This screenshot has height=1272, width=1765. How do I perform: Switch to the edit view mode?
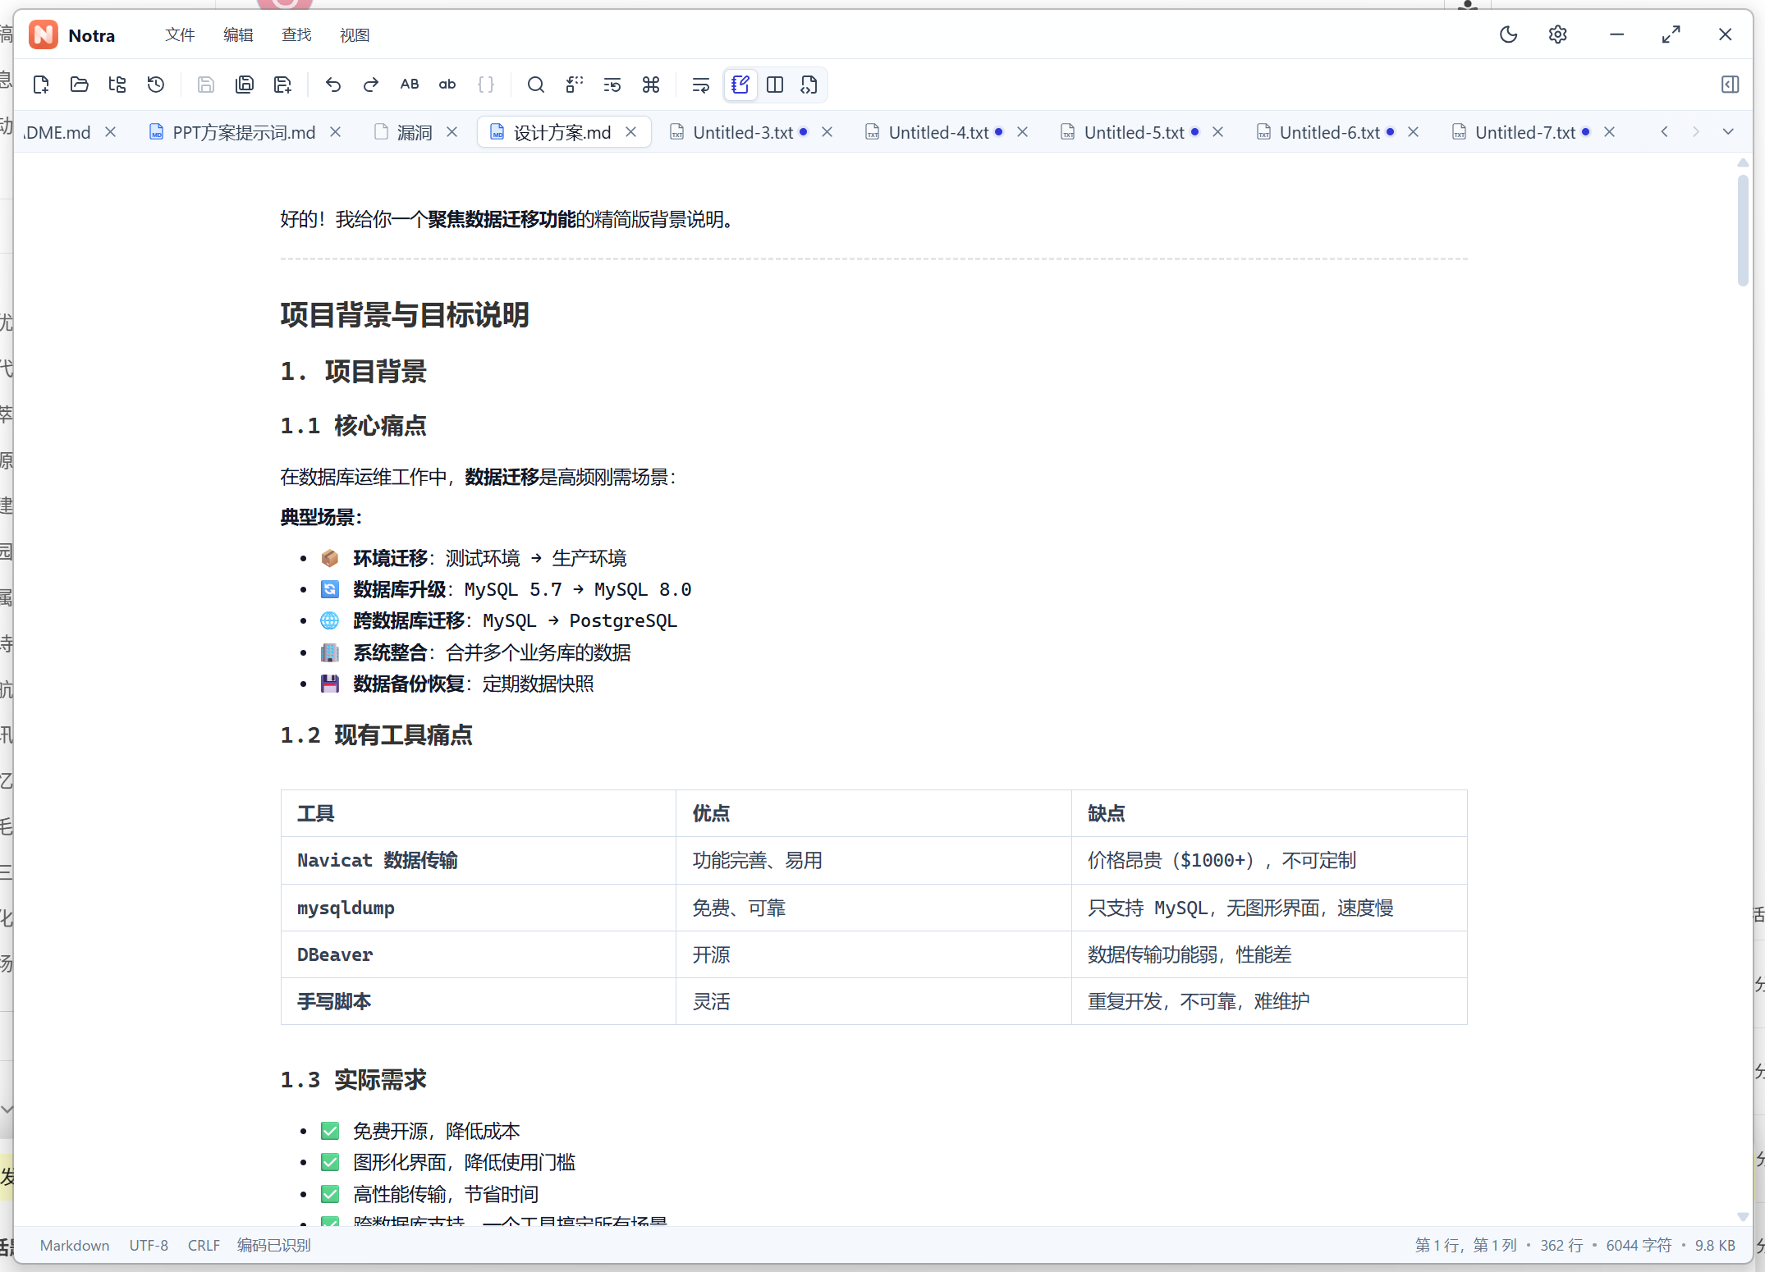pos(740,85)
